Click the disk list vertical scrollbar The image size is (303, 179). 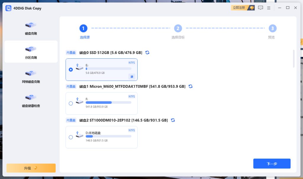click(294, 59)
